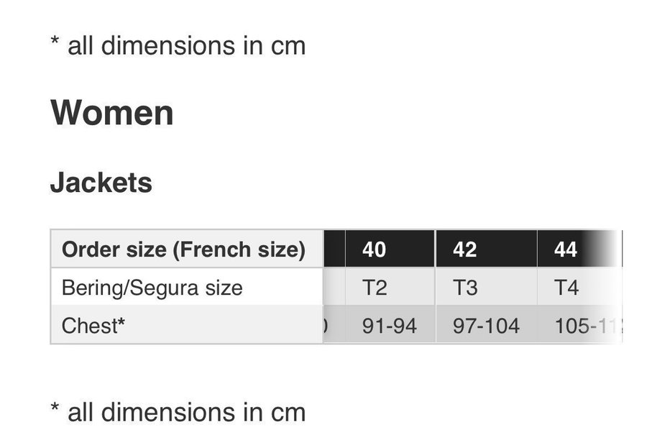Select the 91-94 chest measurement cell
The width and height of the screenshot is (647, 440).
point(390,325)
